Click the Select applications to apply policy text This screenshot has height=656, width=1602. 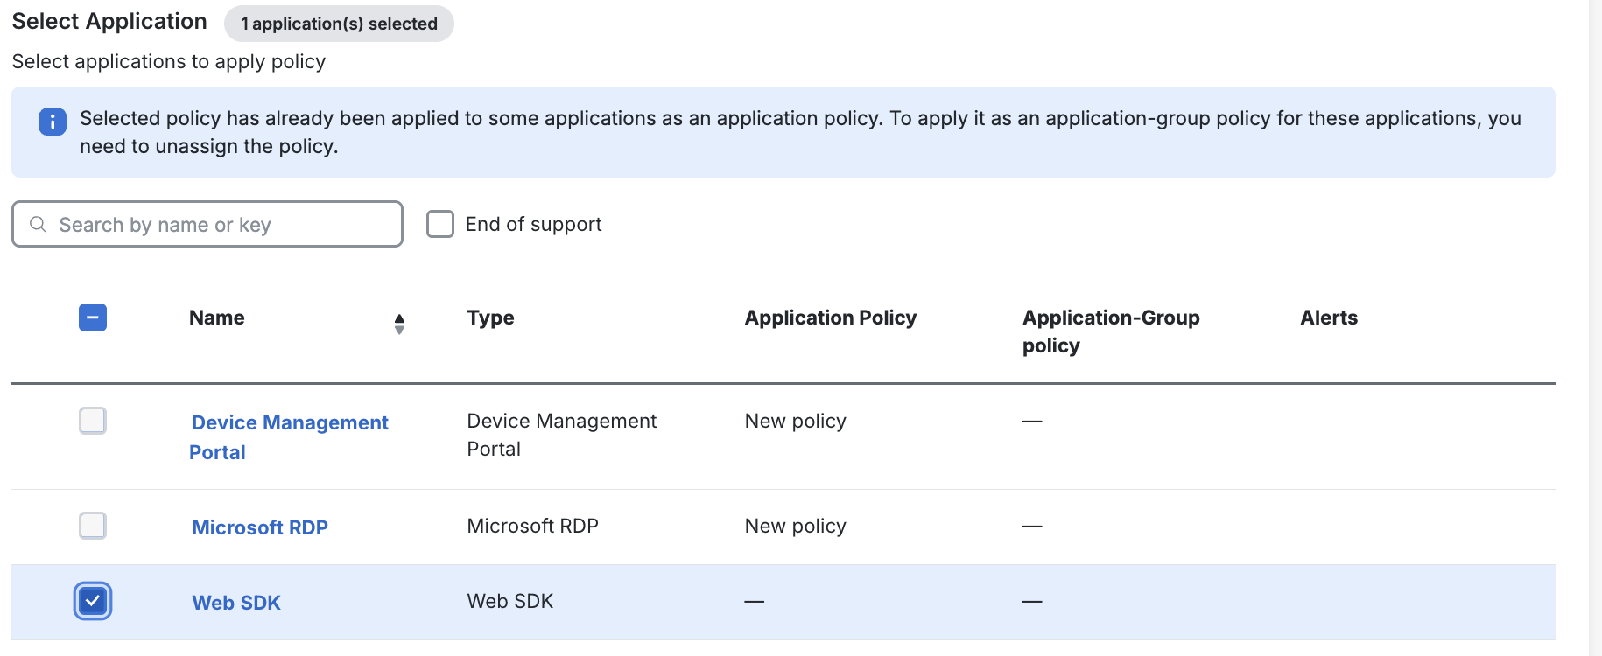[x=169, y=61]
